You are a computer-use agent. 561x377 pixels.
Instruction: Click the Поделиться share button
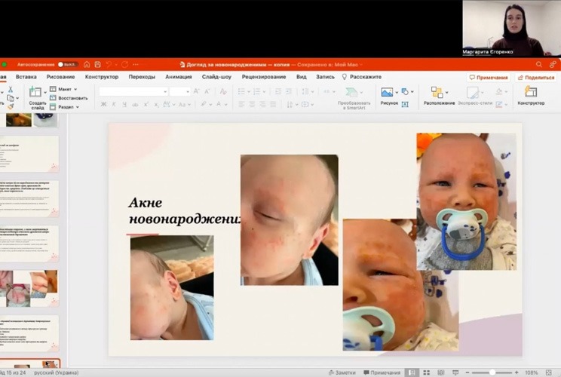point(535,78)
